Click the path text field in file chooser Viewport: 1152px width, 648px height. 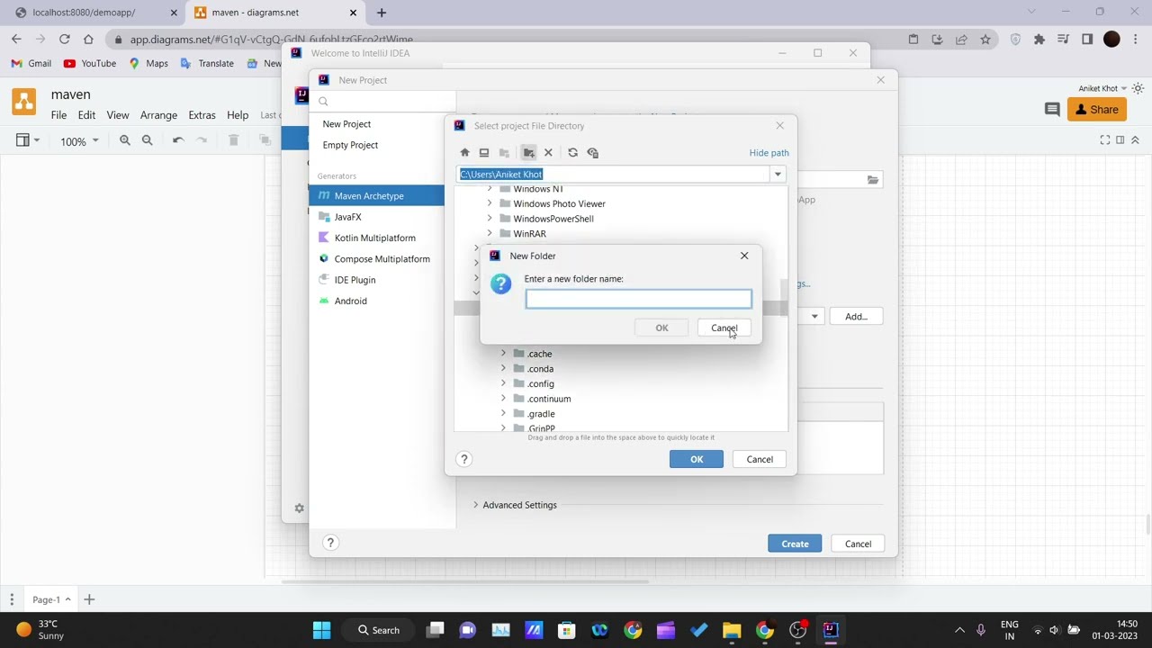(614, 175)
